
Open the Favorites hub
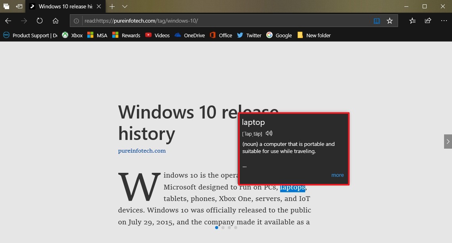pos(412,21)
